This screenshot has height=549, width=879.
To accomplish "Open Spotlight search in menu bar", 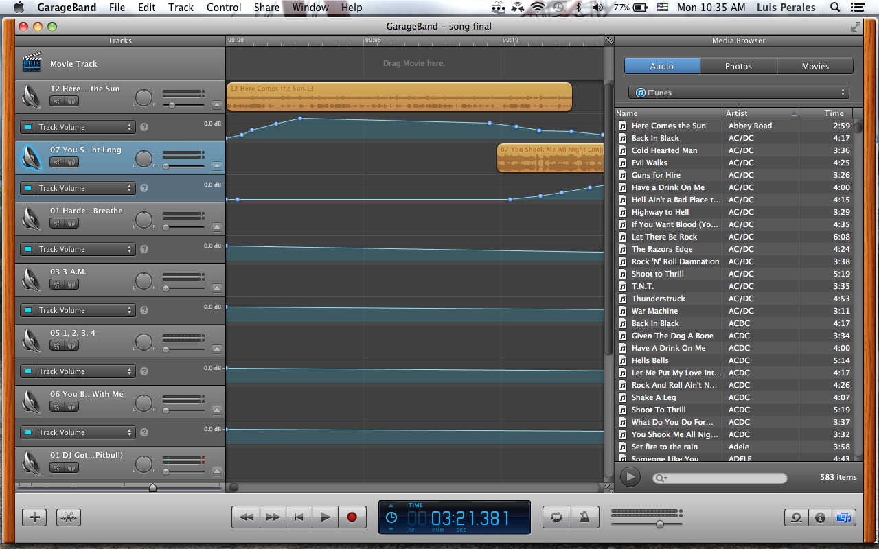I will 835,8.
